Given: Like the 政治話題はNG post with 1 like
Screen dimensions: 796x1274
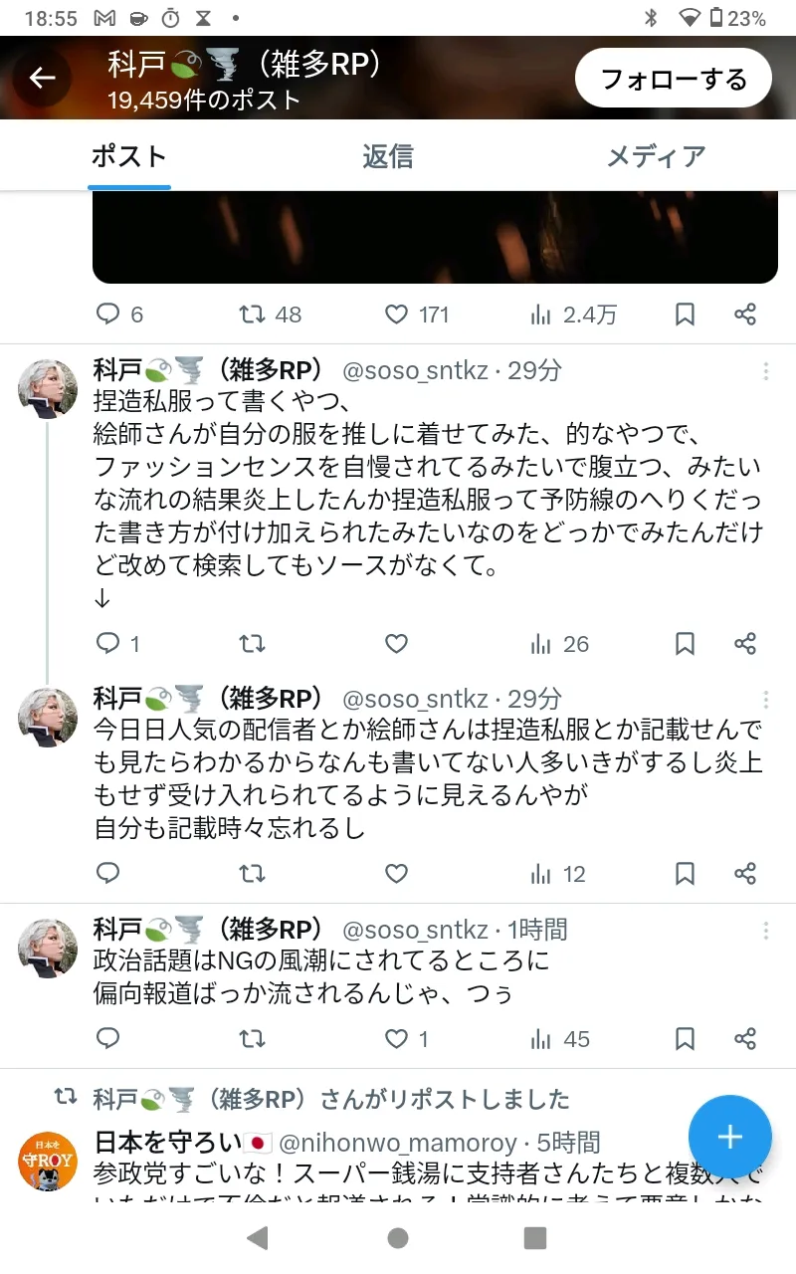Looking at the screenshot, I should click(397, 1039).
